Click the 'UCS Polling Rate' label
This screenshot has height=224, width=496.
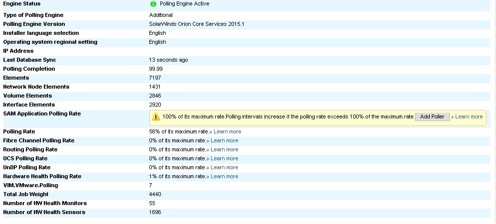(25, 158)
